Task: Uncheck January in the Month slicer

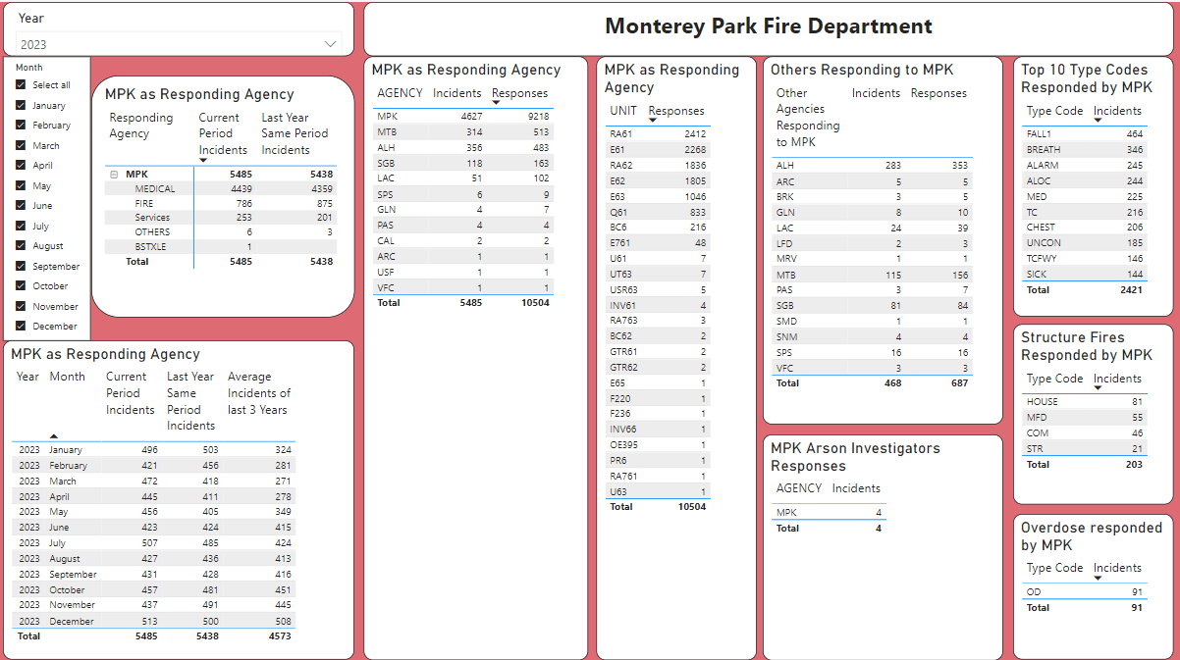Action: click(21, 105)
